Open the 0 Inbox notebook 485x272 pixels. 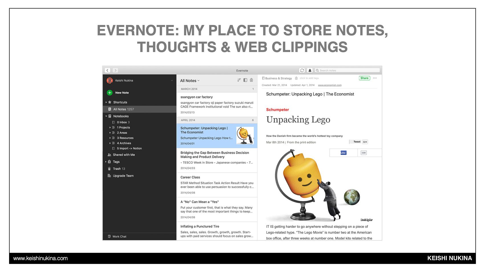click(123, 122)
